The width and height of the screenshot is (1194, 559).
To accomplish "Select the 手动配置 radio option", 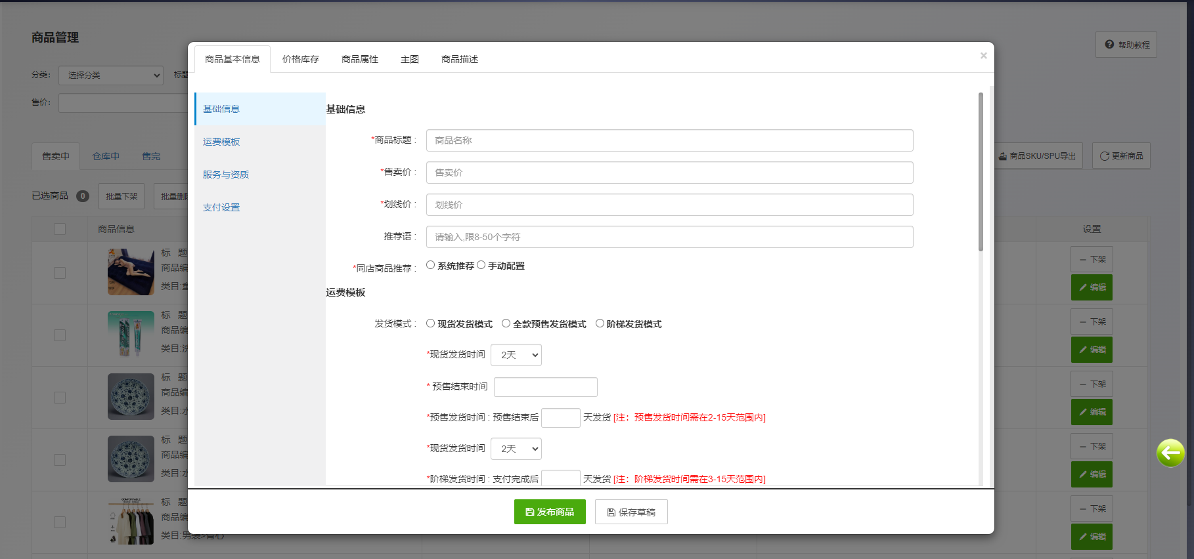I will tap(481, 265).
